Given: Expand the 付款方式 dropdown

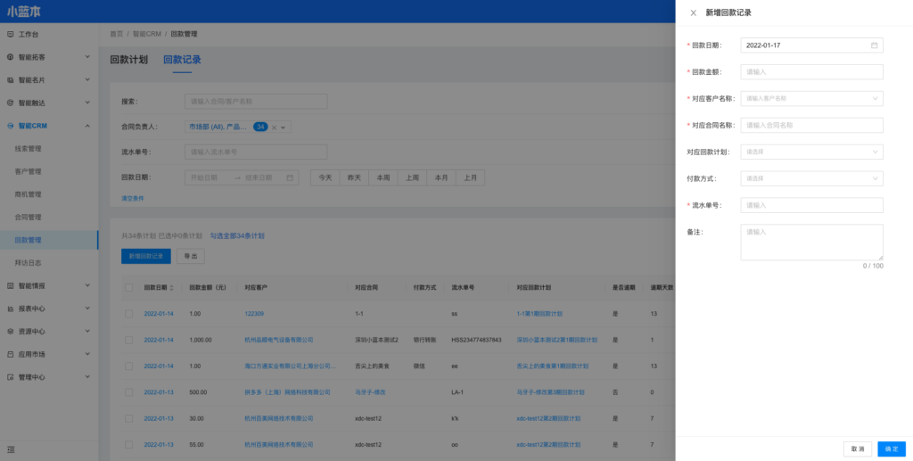Looking at the screenshot, I should coord(811,178).
